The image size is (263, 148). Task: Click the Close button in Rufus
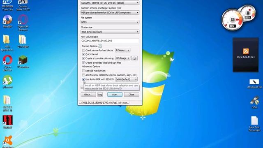pyautogui.click(x=131, y=95)
